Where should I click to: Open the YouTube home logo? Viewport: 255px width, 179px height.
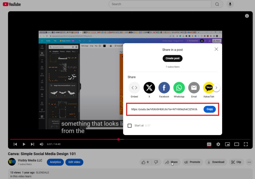click(12, 4)
